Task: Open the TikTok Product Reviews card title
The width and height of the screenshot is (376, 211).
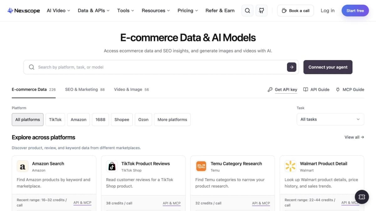Action: [146, 163]
